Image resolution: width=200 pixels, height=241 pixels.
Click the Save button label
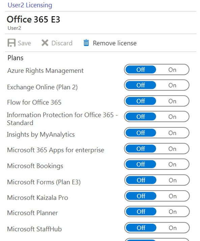[x=24, y=43]
